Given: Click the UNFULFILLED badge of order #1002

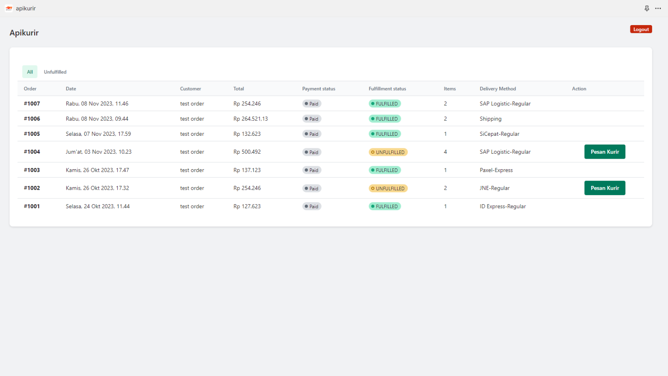Looking at the screenshot, I should (x=388, y=188).
